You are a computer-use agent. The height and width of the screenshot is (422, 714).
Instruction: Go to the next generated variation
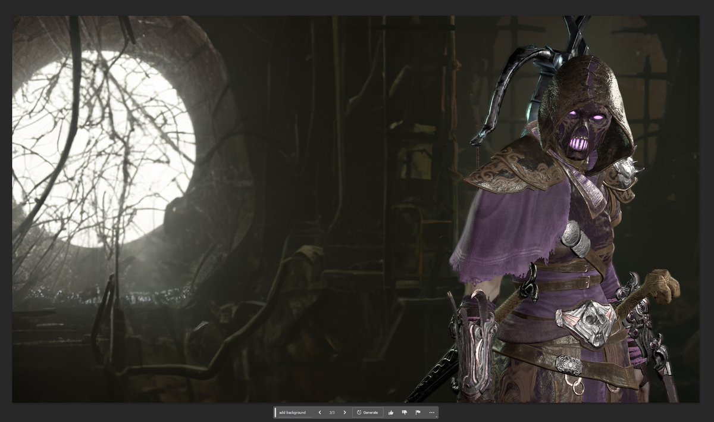pos(345,412)
